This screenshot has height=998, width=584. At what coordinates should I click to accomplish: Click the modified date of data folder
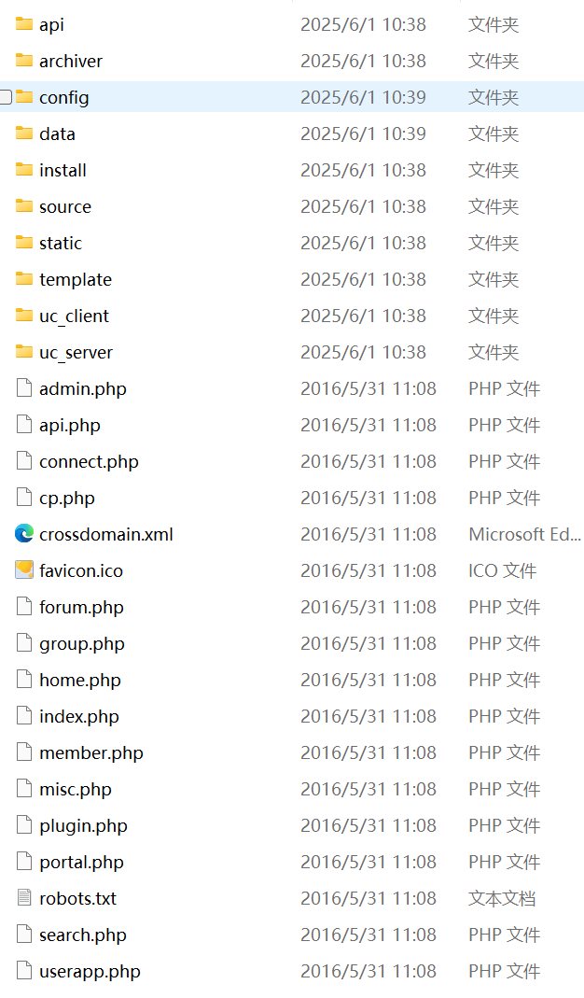(363, 134)
